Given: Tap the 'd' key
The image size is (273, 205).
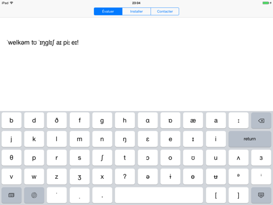Looking at the screenshot, I should tap(34, 120).
